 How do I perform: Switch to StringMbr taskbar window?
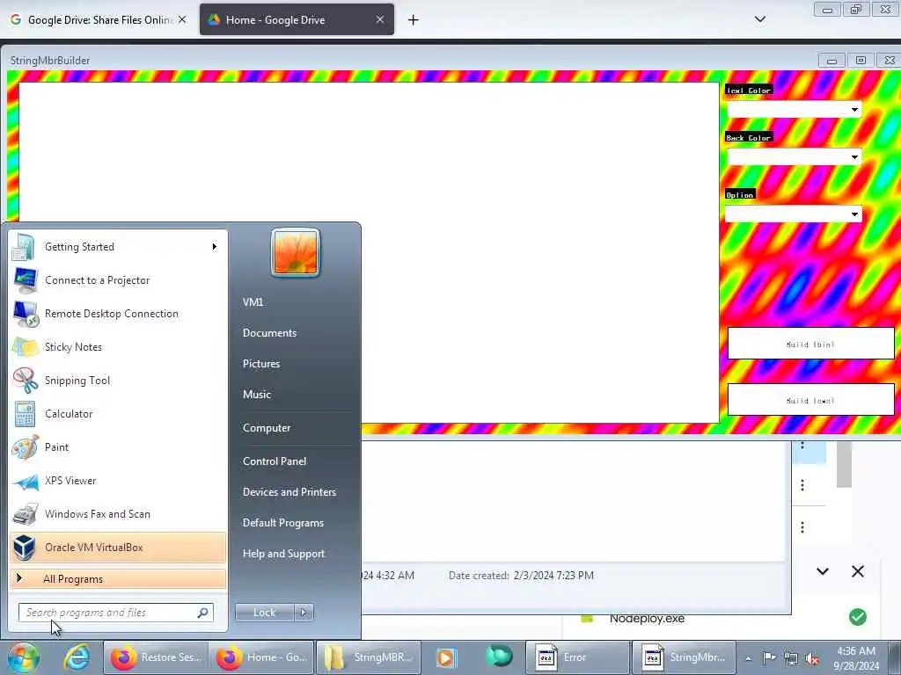[x=684, y=657]
